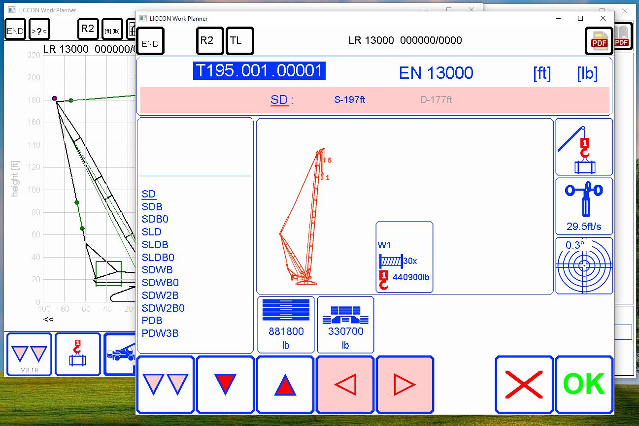Select the D-177ft derrick length

pos(436,100)
